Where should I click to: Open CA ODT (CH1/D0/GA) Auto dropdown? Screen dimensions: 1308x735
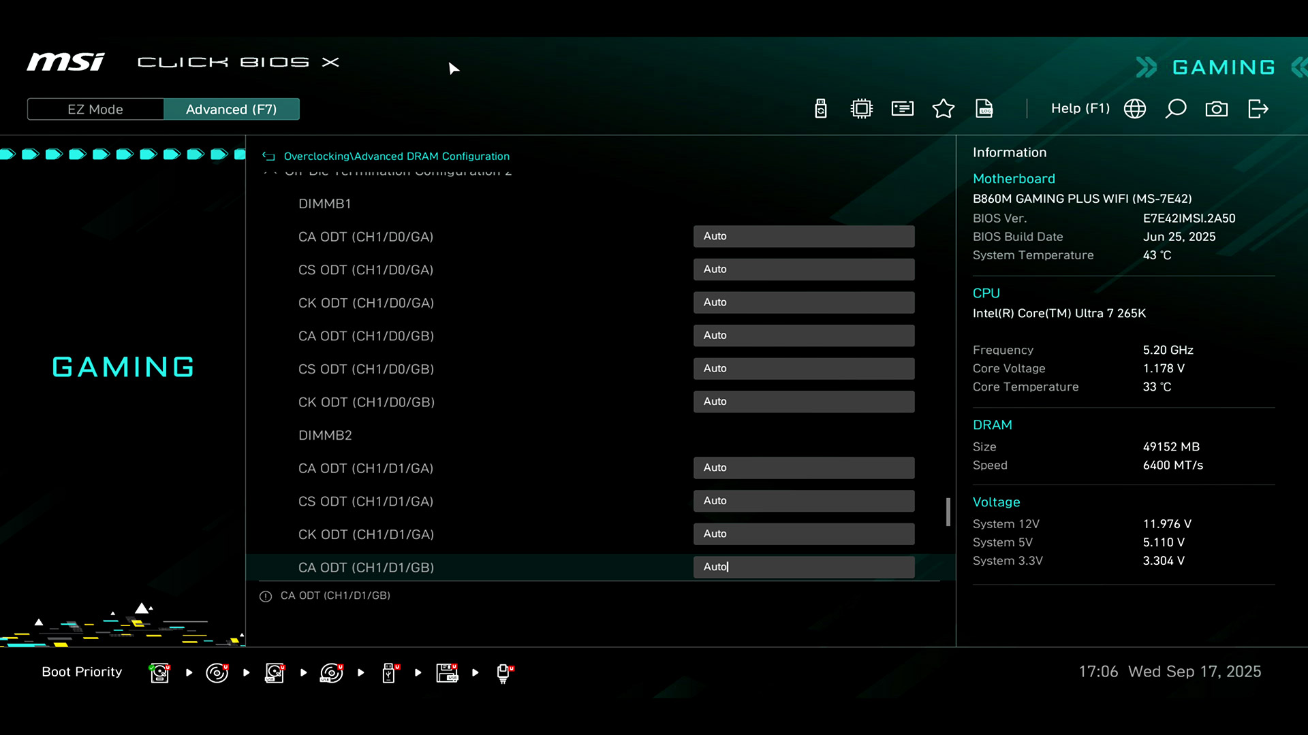pyautogui.click(x=803, y=236)
